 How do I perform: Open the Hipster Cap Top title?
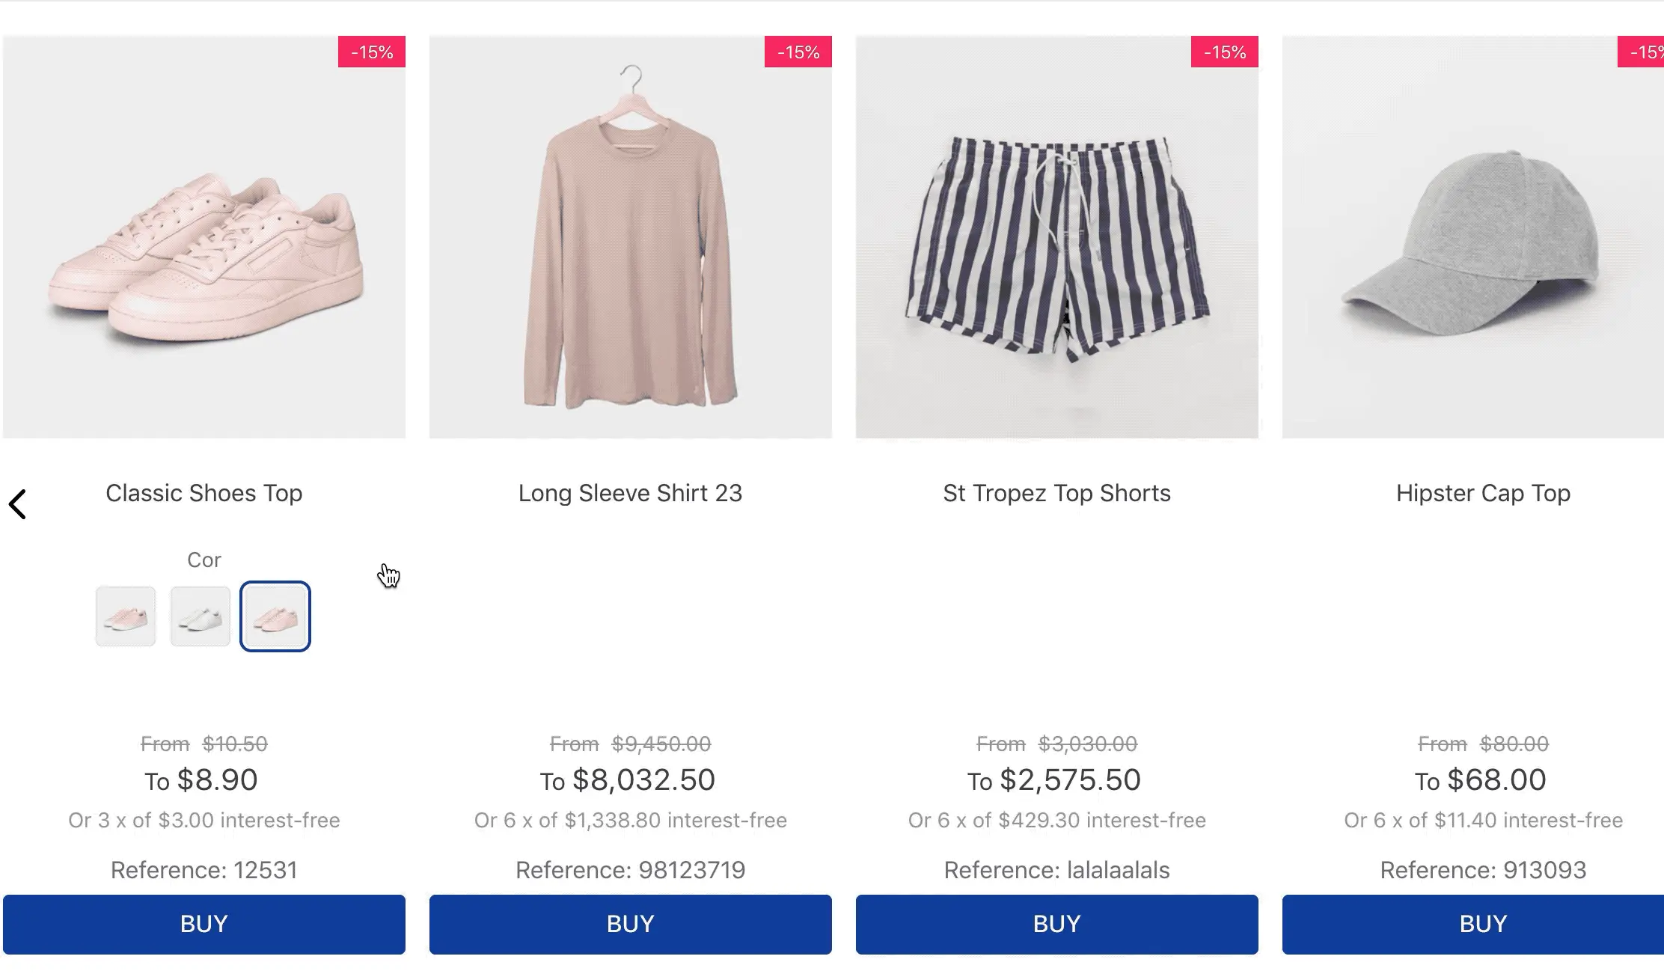click(1482, 493)
